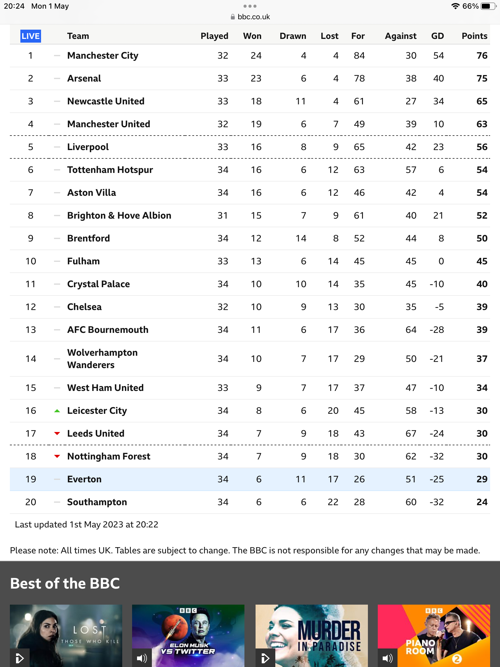Tap the red down arrow beside Nottingham Forest
500x667 pixels.
(x=57, y=456)
